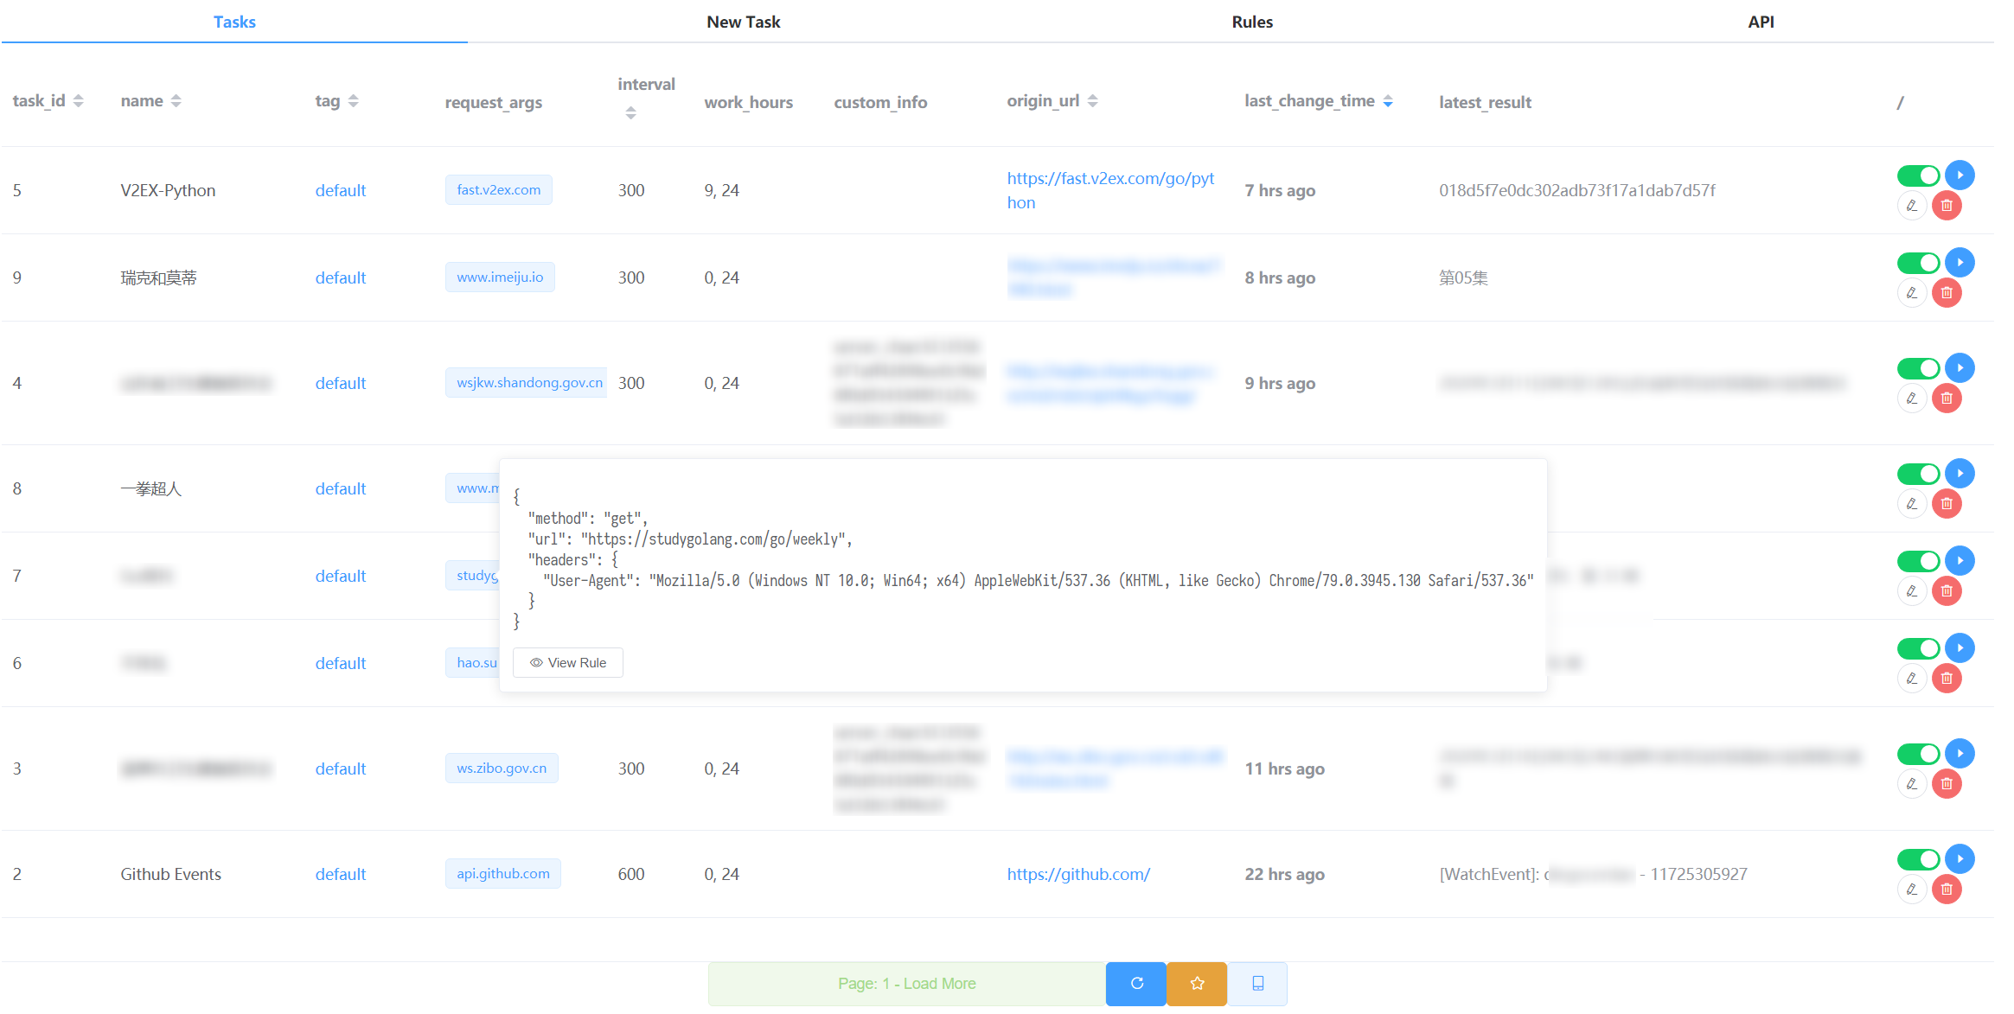This screenshot has width=2014, height=1014.
Task: Edit the V2EX-Python task
Action: [1912, 206]
